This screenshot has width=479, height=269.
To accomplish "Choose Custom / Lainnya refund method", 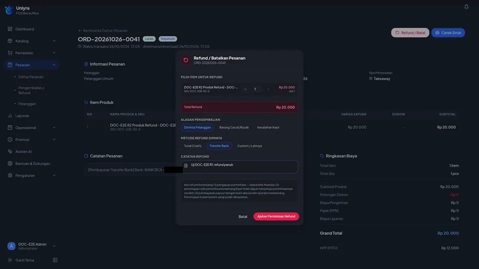I will (249, 146).
